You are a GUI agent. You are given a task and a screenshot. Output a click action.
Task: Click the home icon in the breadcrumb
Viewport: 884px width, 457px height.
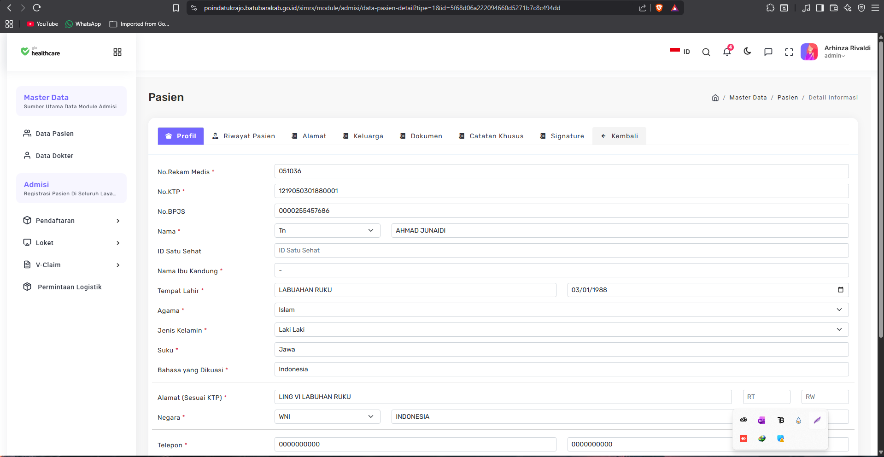coord(715,98)
